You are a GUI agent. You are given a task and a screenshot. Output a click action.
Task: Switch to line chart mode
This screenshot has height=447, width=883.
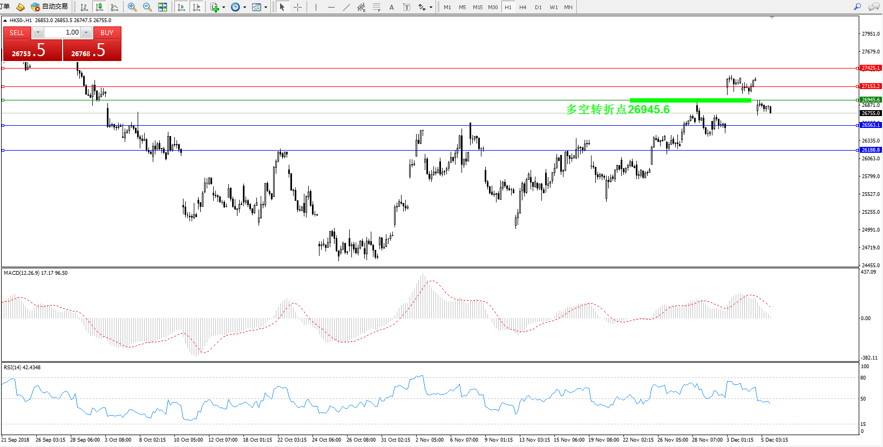(x=114, y=7)
